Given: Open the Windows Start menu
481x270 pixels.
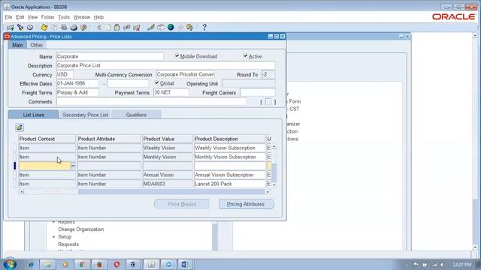Looking at the screenshot, I should point(10,264).
